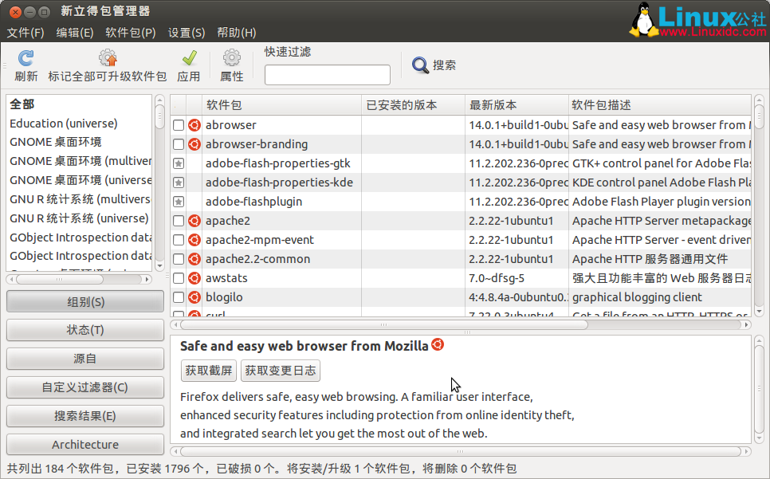Click the Ubuntu support icon beside abrowser

194,125
